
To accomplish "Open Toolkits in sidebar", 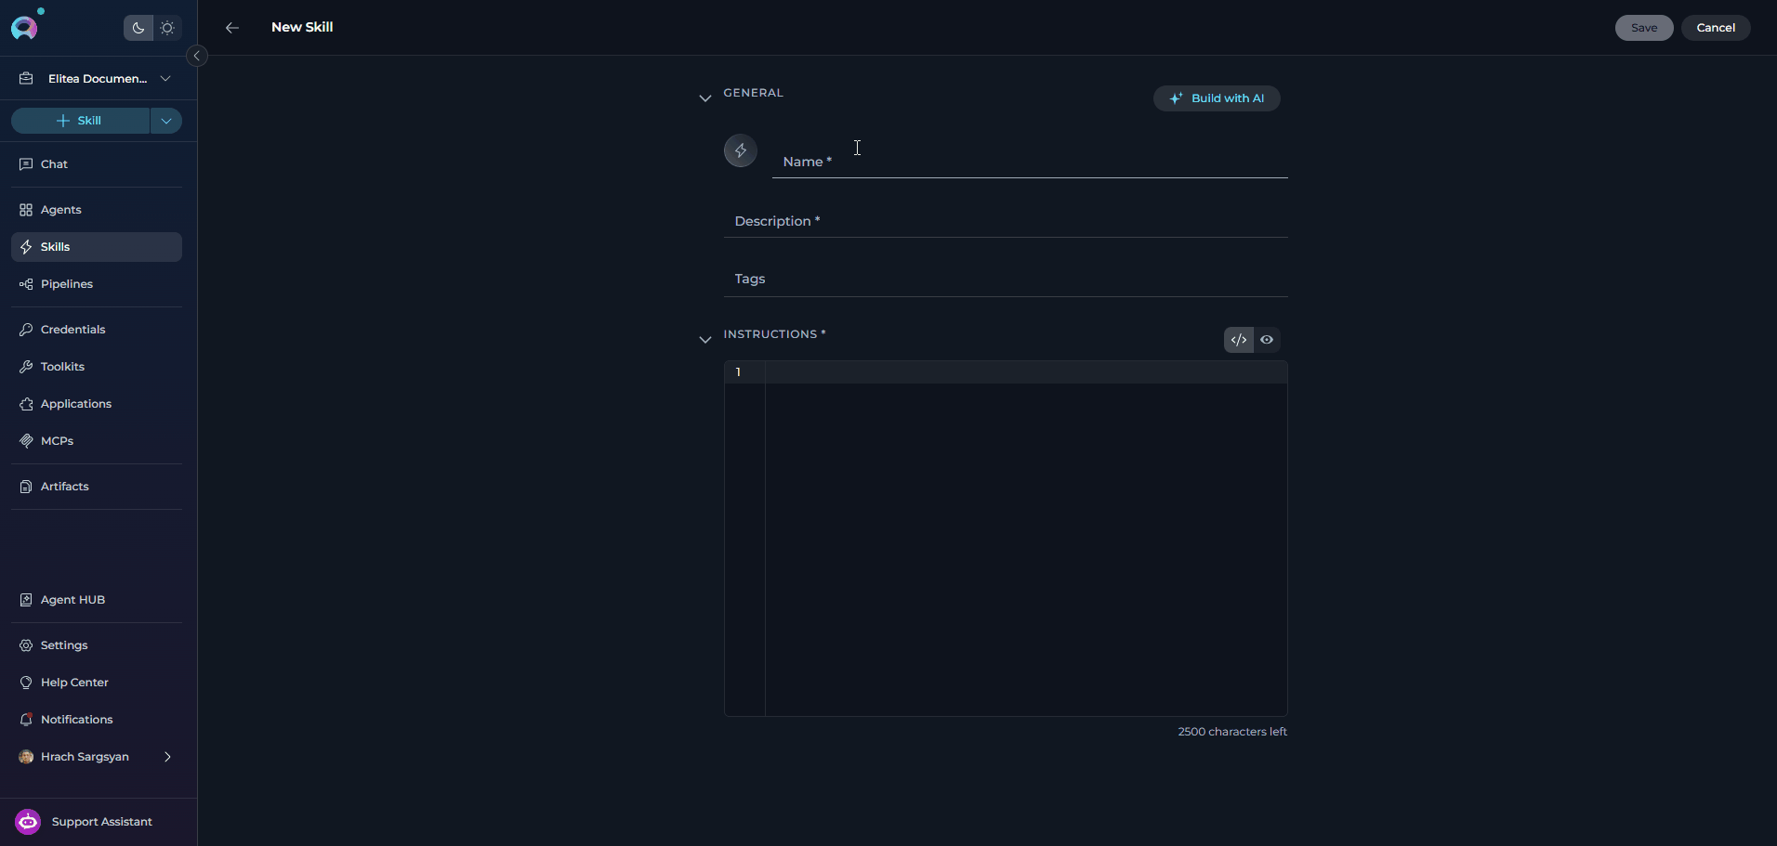I will [x=97, y=367].
